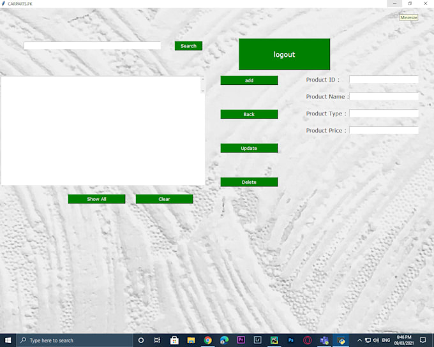This screenshot has height=347, width=434.
Task: Open PyCharm from the taskbar
Action: [x=274, y=341]
